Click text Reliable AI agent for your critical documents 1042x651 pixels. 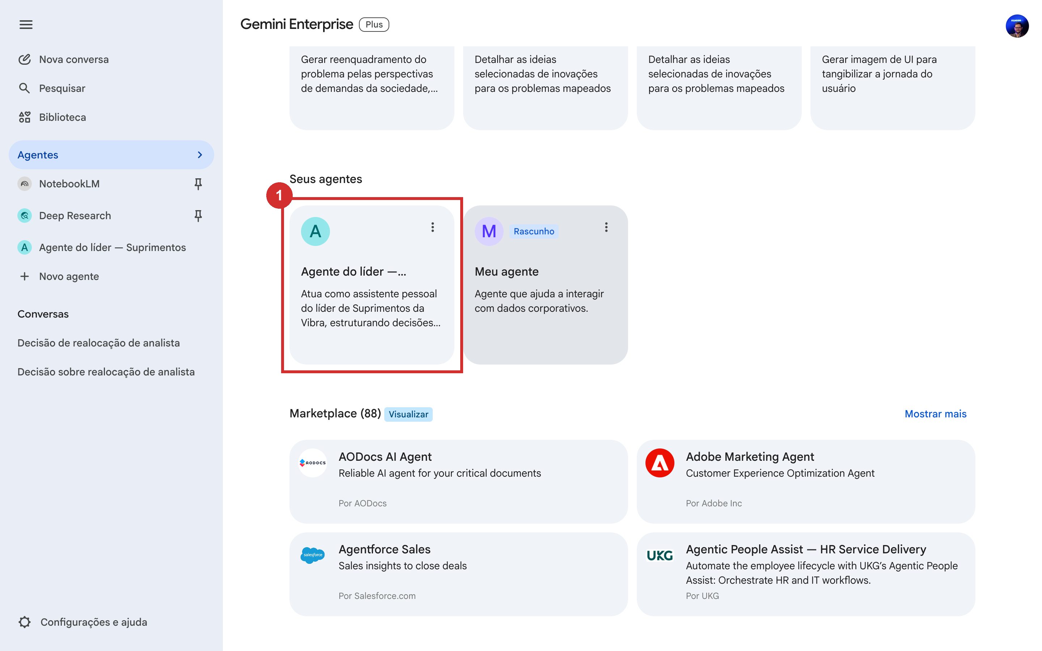click(440, 473)
